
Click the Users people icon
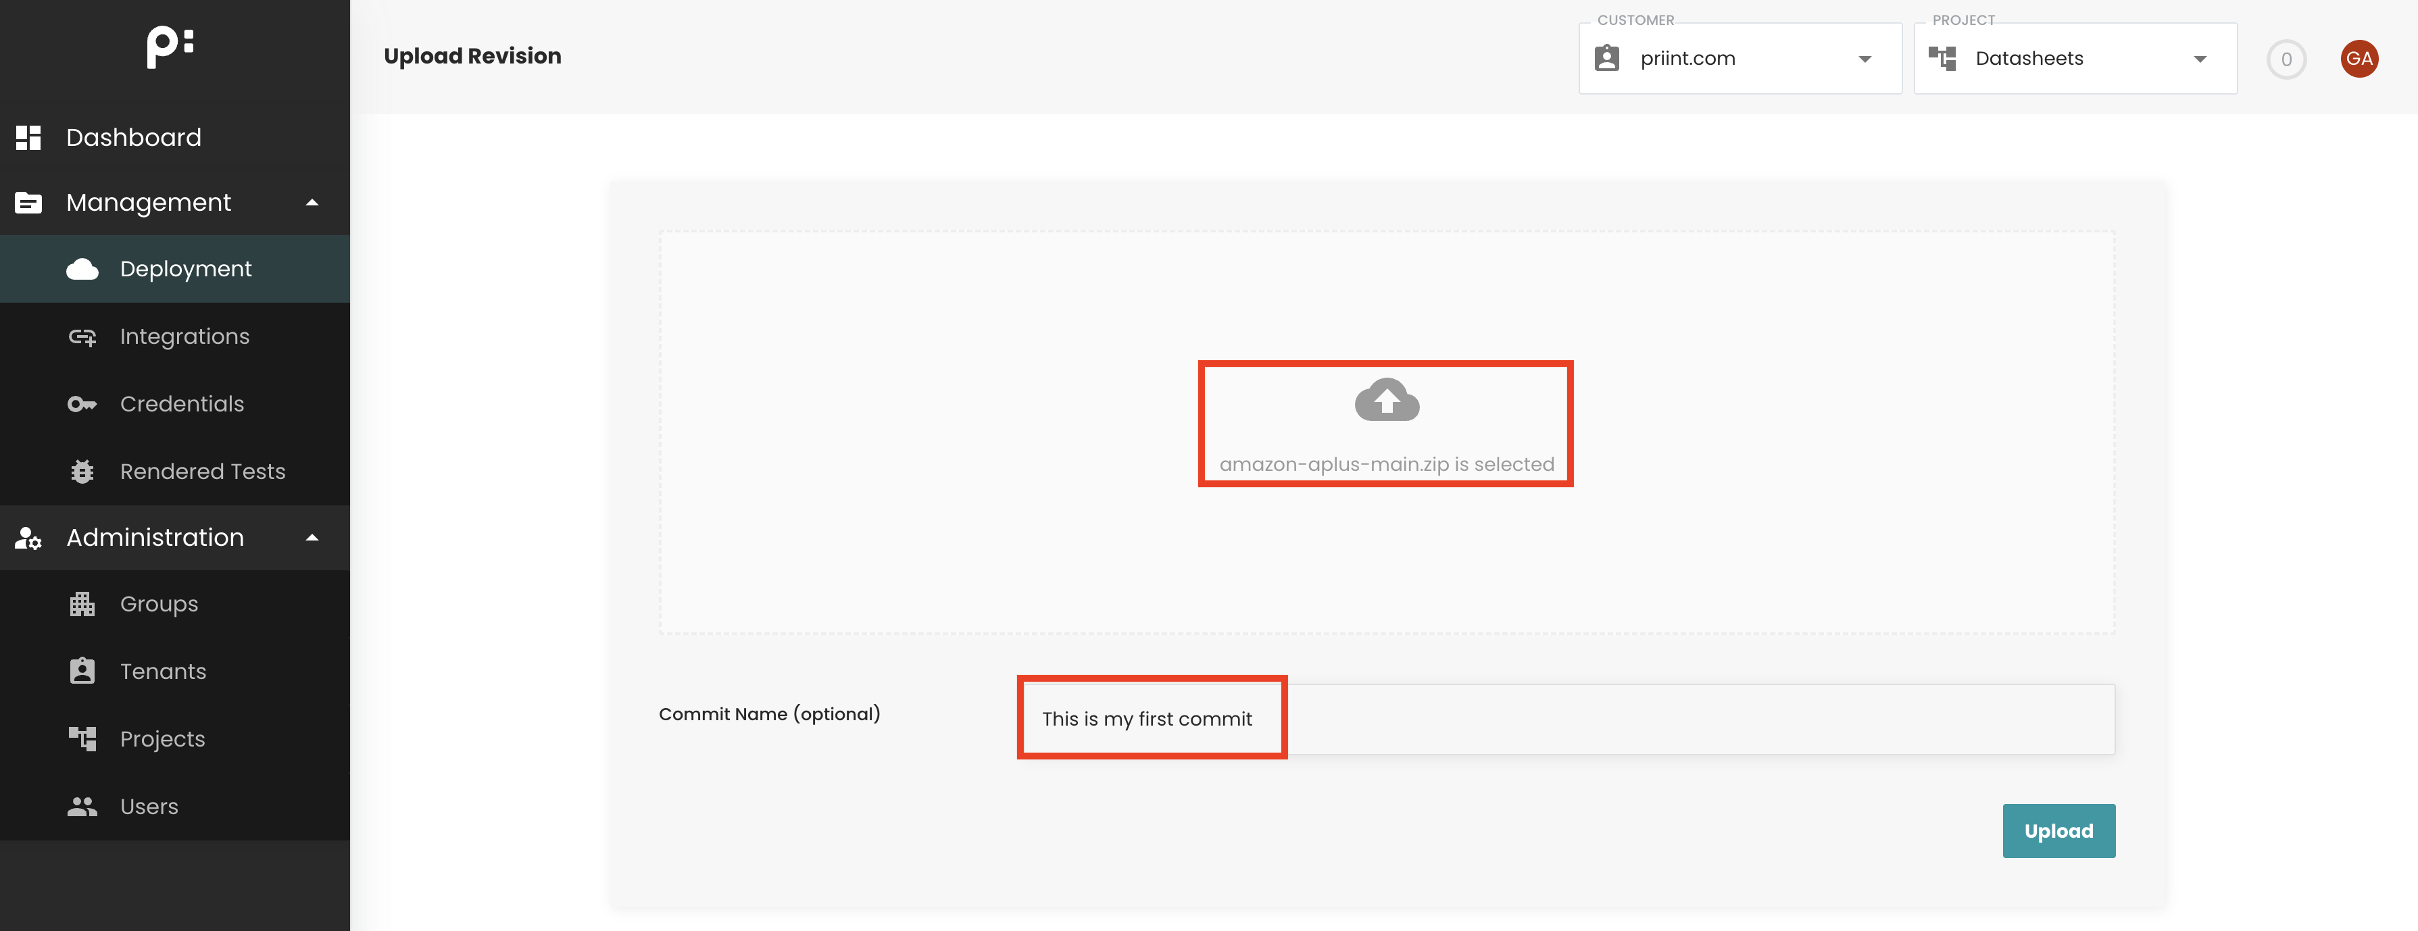[82, 806]
